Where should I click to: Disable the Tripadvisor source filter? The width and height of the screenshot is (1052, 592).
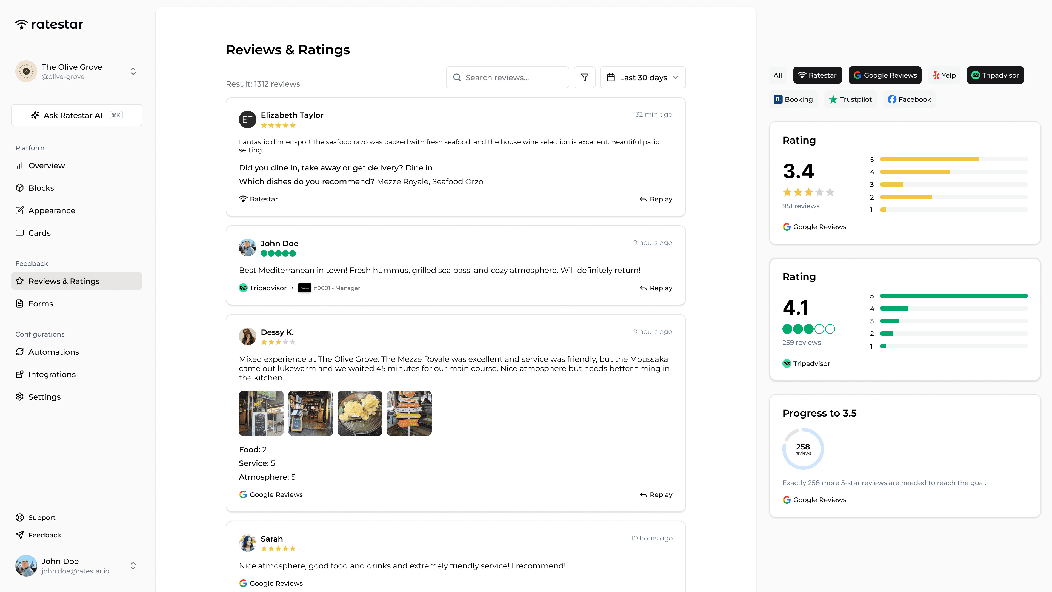tap(995, 75)
